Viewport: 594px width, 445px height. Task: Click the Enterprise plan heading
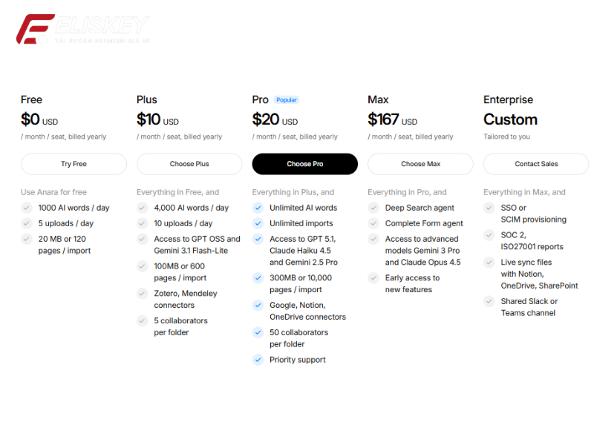pos(508,100)
